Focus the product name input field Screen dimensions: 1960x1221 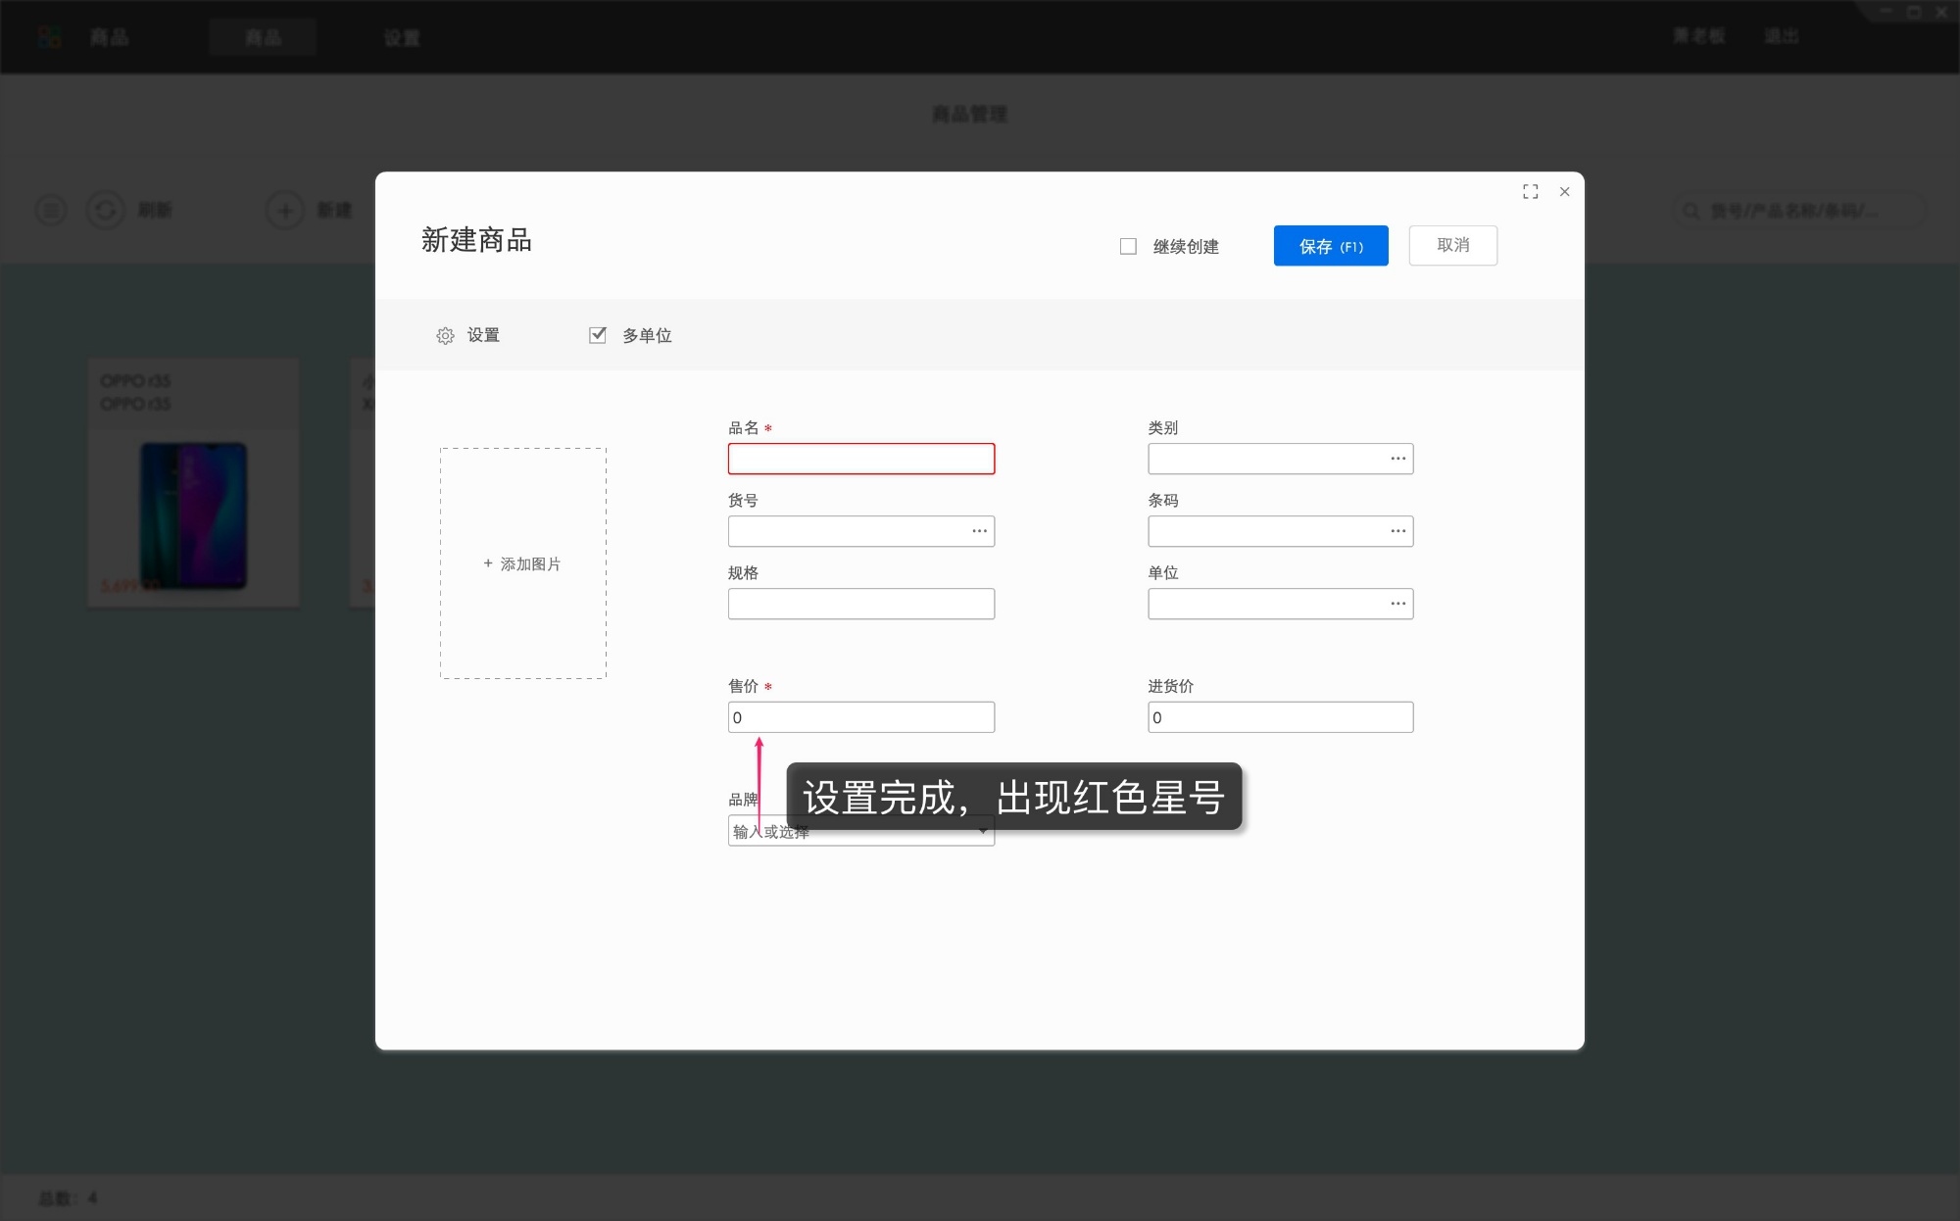860,459
